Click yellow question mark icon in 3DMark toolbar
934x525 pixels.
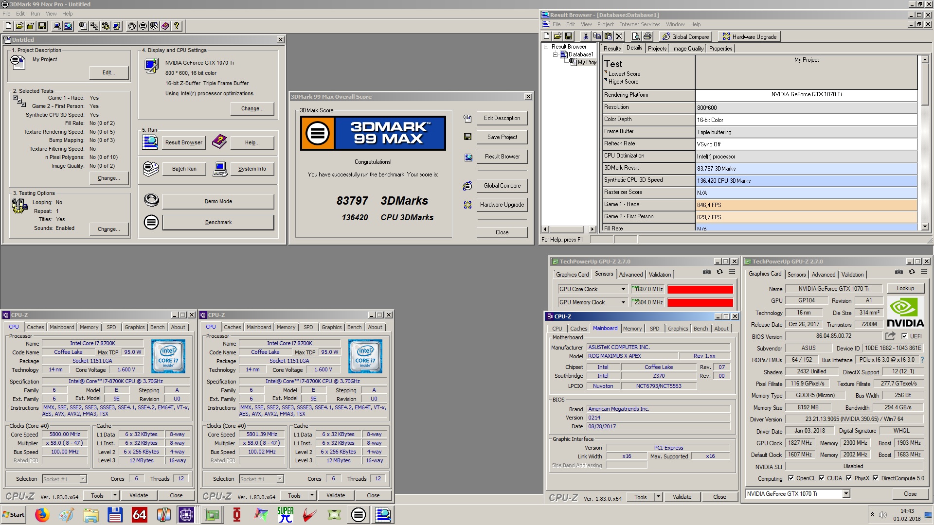click(x=177, y=26)
